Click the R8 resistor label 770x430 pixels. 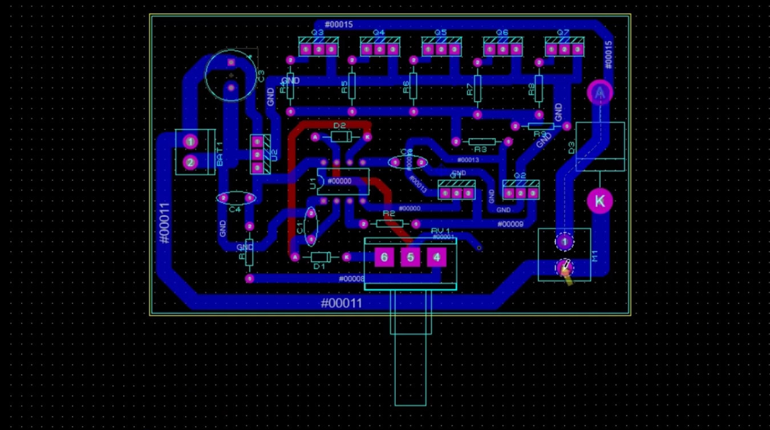[x=531, y=90]
